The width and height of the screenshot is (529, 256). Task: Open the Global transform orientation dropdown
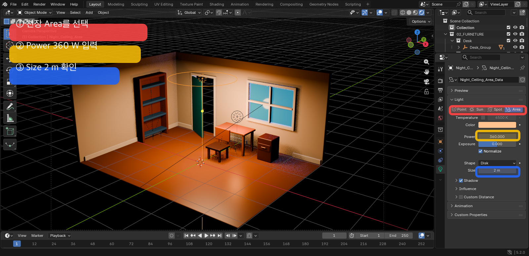pyautogui.click(x=189, y=13)
